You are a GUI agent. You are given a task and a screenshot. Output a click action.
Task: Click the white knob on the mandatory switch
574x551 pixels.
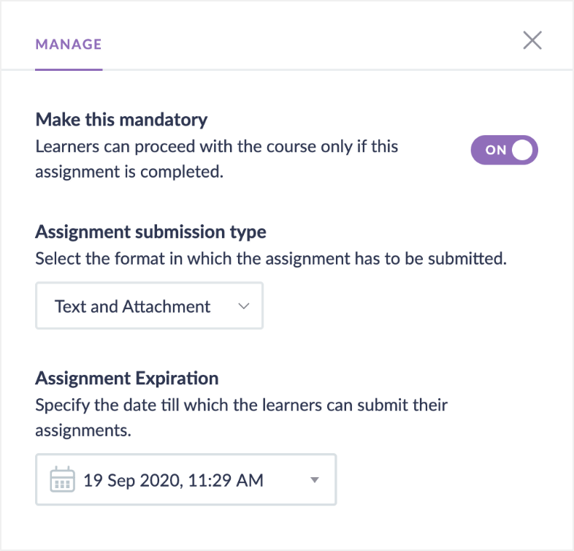pos(523,150)
